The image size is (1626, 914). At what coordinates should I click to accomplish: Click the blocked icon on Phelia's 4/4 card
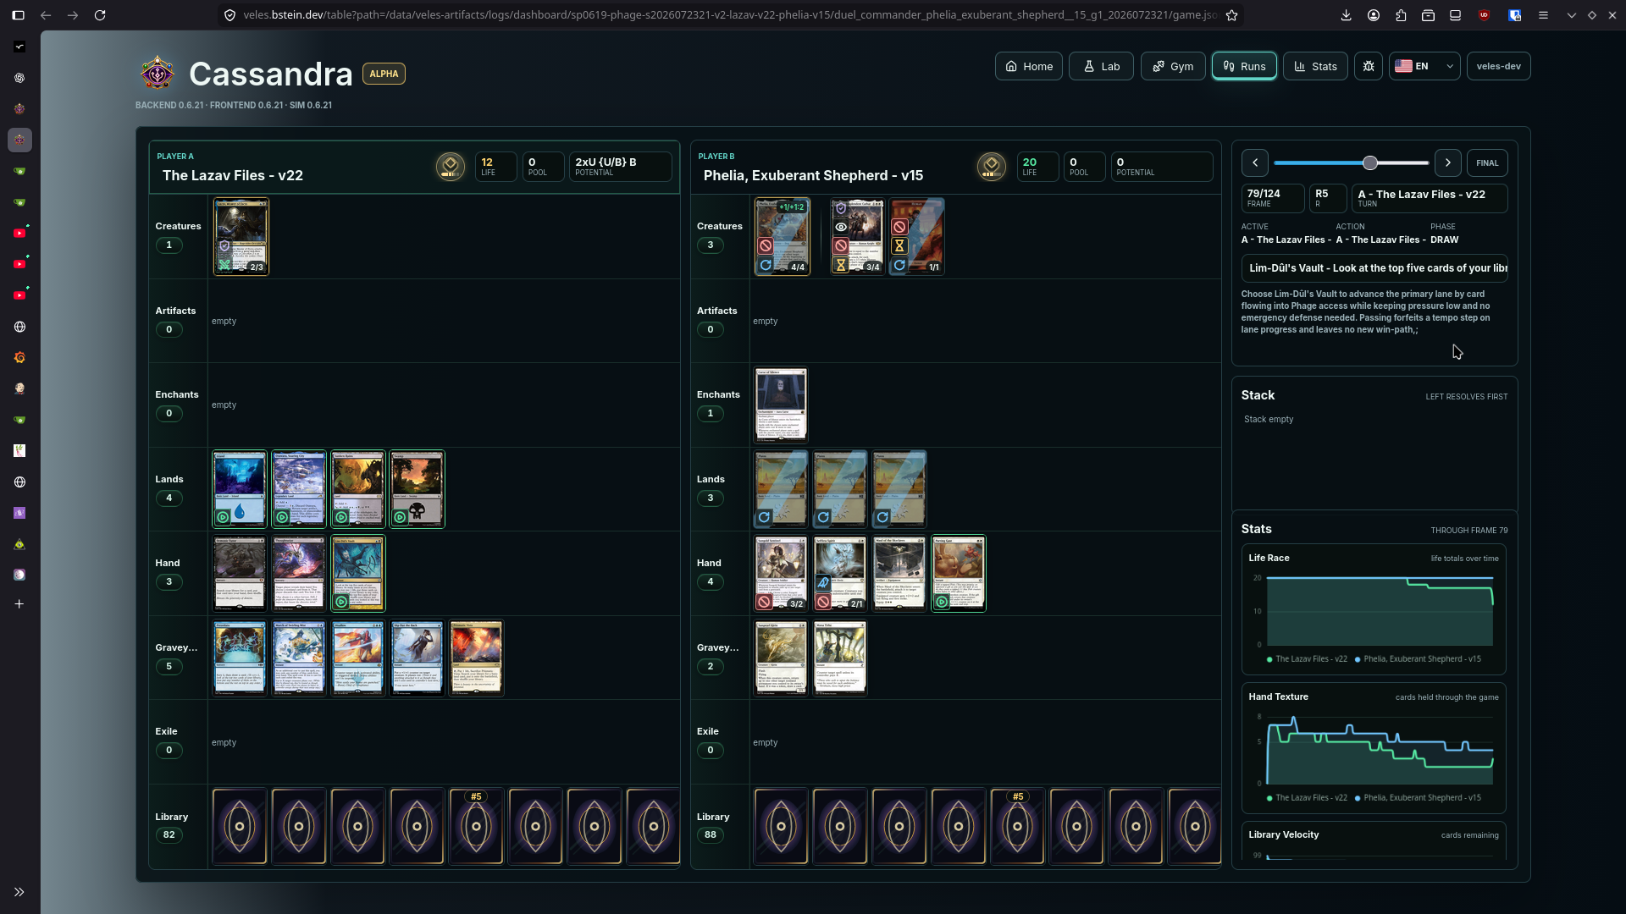pyautogui.click(x=766, y=245)
